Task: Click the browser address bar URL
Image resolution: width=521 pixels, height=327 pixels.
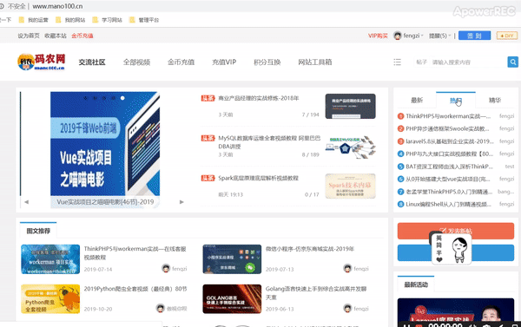Action: point(57,6)
